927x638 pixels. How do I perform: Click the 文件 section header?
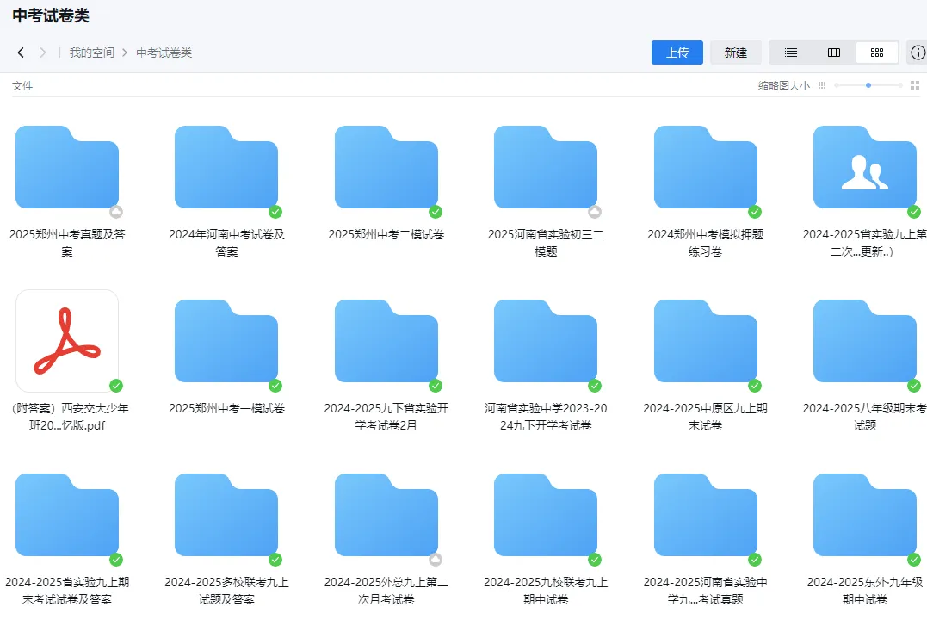pyautogui.click(x=22, y=85)
